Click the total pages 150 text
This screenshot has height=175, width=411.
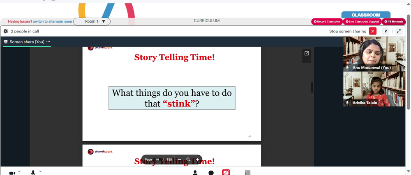169,159
